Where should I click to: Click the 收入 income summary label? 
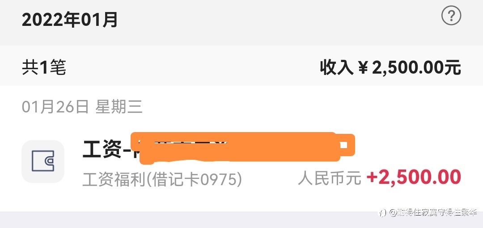(x=336, y=67)
